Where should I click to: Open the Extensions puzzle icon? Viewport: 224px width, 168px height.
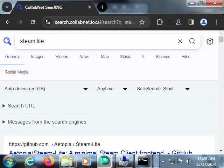click(160, 22)
